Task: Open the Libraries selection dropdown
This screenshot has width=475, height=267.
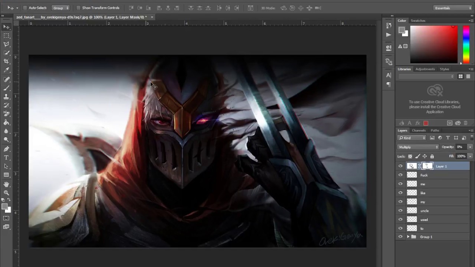Action: (426, 76)
